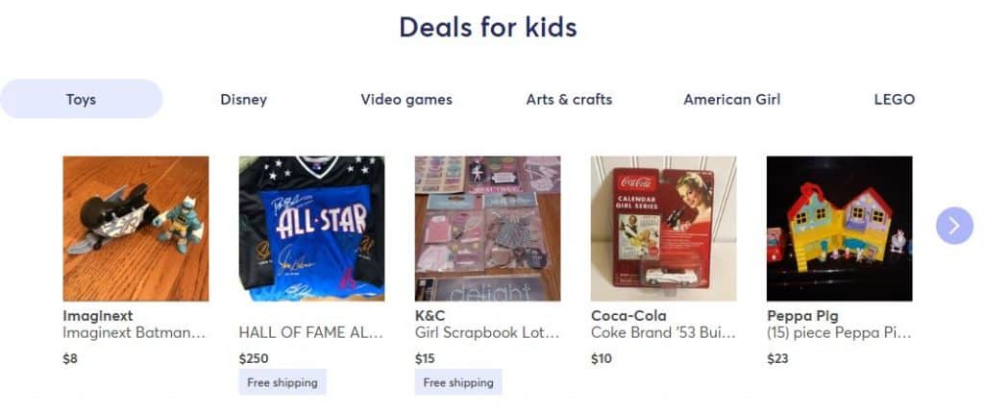Image resolution: width=984 pixels, height=411 pixels.
Task: Click the next arrow carousel button
Action: [x=954, y=226]
